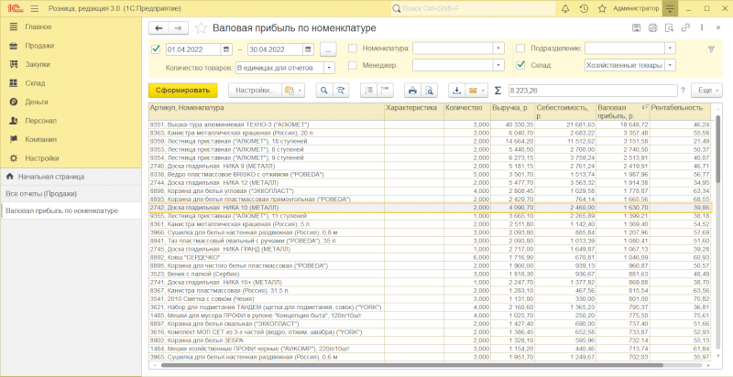
Task: Click the sum value field 8 223,26
Action: [592, 91]
